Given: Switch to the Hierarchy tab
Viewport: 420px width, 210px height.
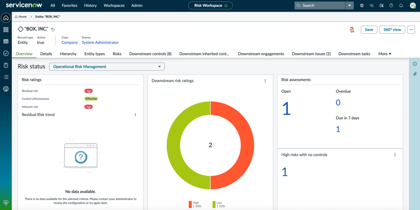Looking at the screenshot, I should [68, 54].
